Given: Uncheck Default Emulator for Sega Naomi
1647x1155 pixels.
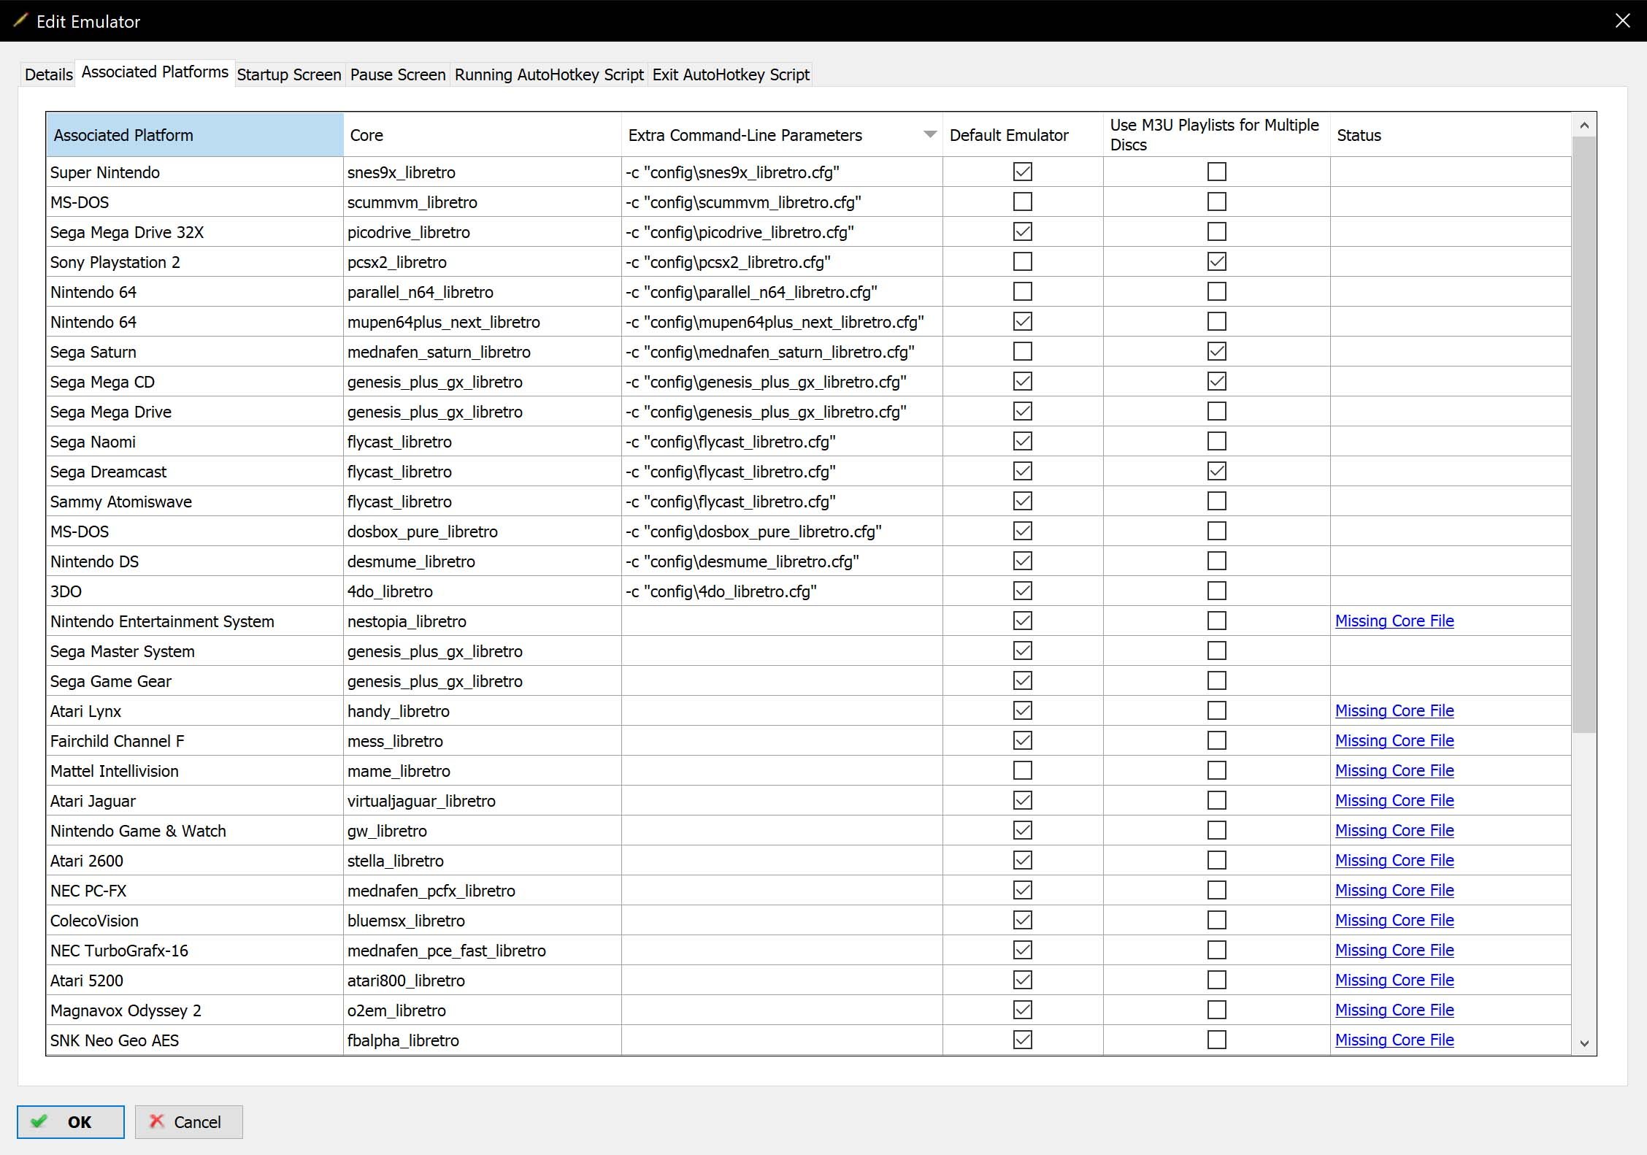Looking at the screenshot, I should pyautogui.click(x=1023, y=441).
